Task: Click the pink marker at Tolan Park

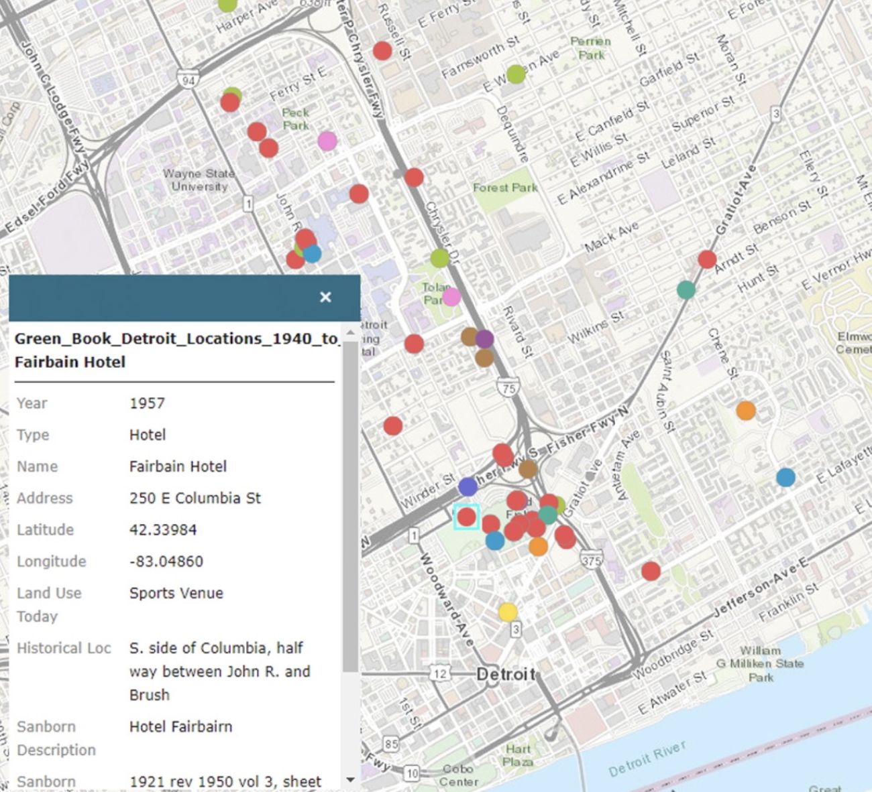Action: 451,296
